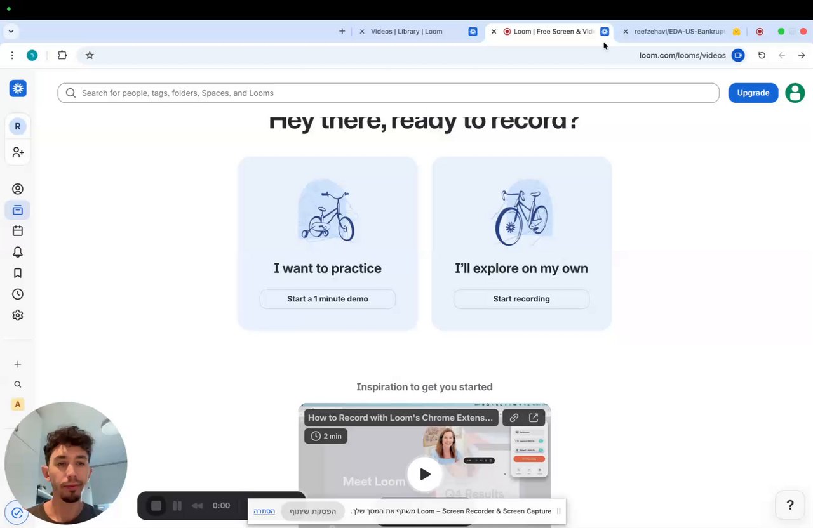
Task: Close the Videos | Library | Loom tab
Action: coord(362,31)
